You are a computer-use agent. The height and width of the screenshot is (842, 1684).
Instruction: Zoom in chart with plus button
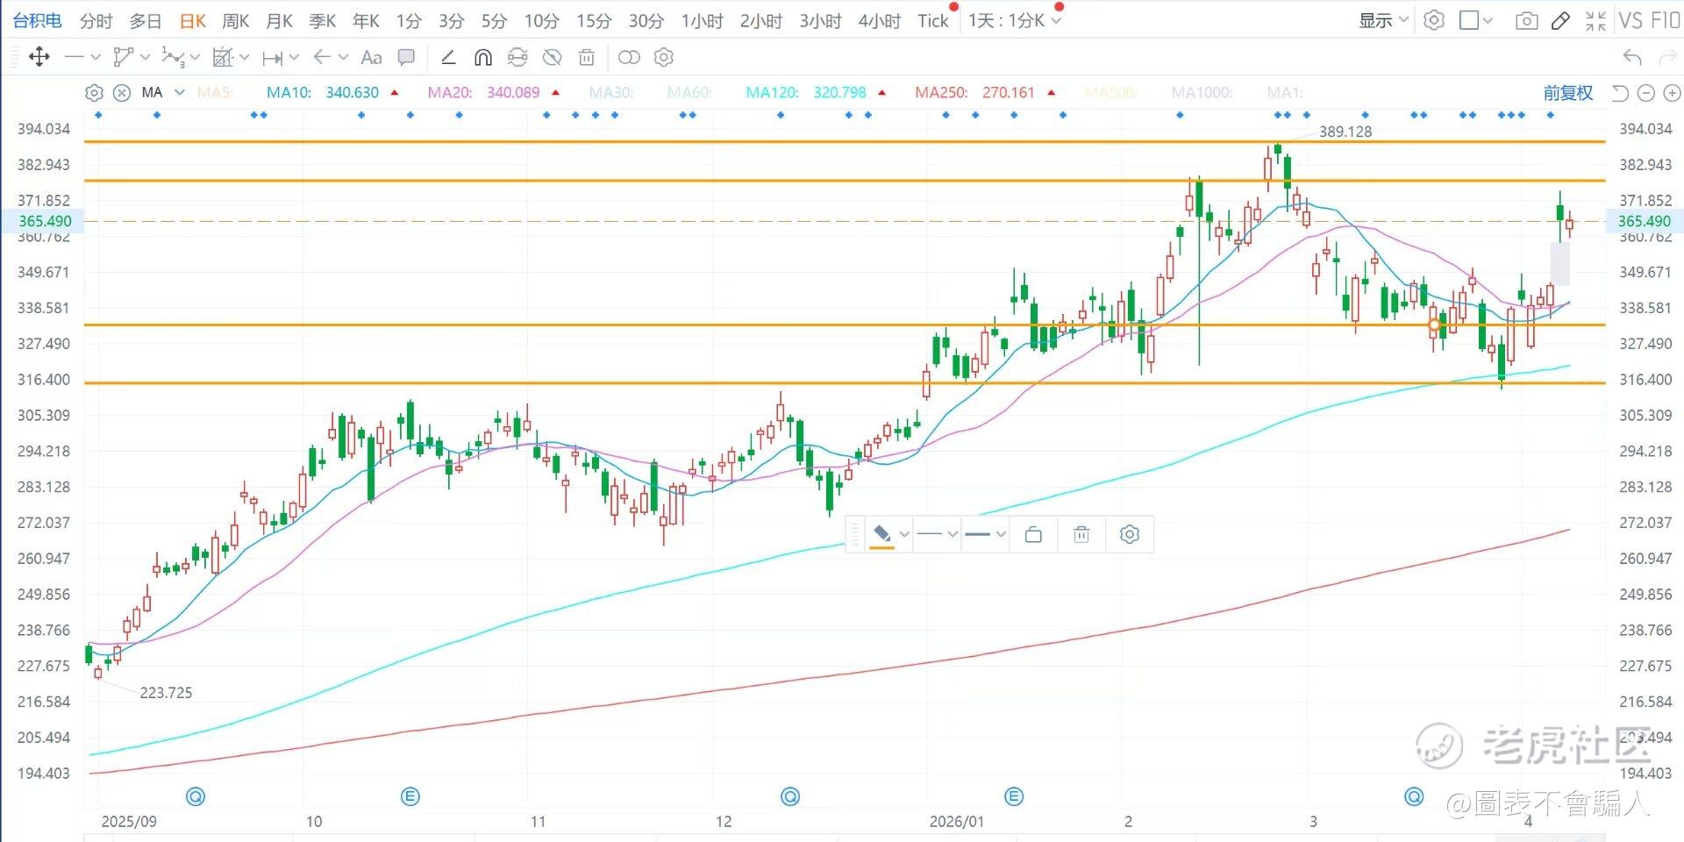[x=1673, y=93]
